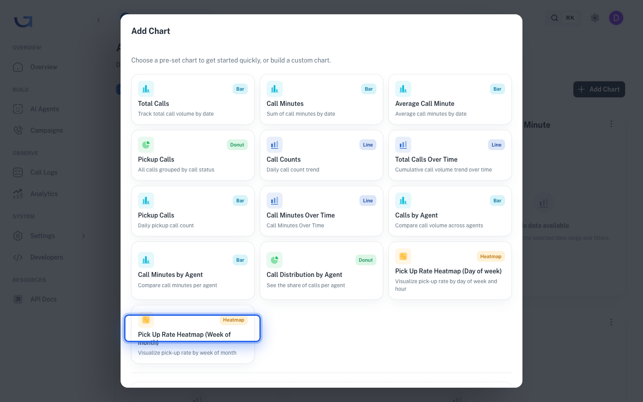Image resolution: width=643 pixels, height=402 pixels.
Task: Click the Average Call Minute card icon
Action: click(403, 89)
